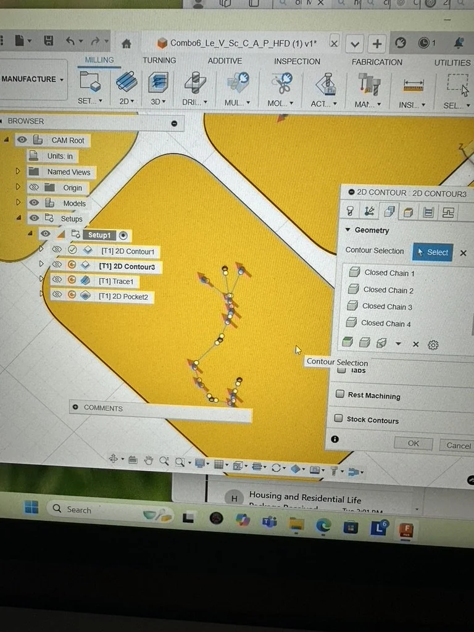Click the Windows Start button
The width and height of the screenshot is (474, 632).
[x=31, y=507]
